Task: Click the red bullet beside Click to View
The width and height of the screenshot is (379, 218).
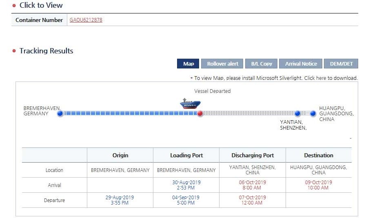Action: click(x=14, y=6)
